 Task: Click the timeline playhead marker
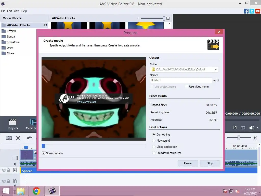coord(26,147)
